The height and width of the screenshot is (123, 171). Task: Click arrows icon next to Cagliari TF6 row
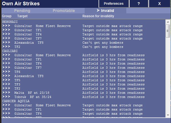click(x=6, y=72)
